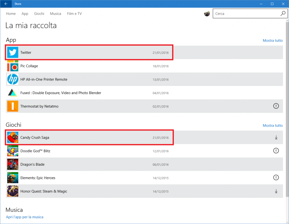Image resolution: width=289 pixels, height=224 pixels.
Task: Download Candy Crush Saga via arrow icon
Action: [276, 137]
